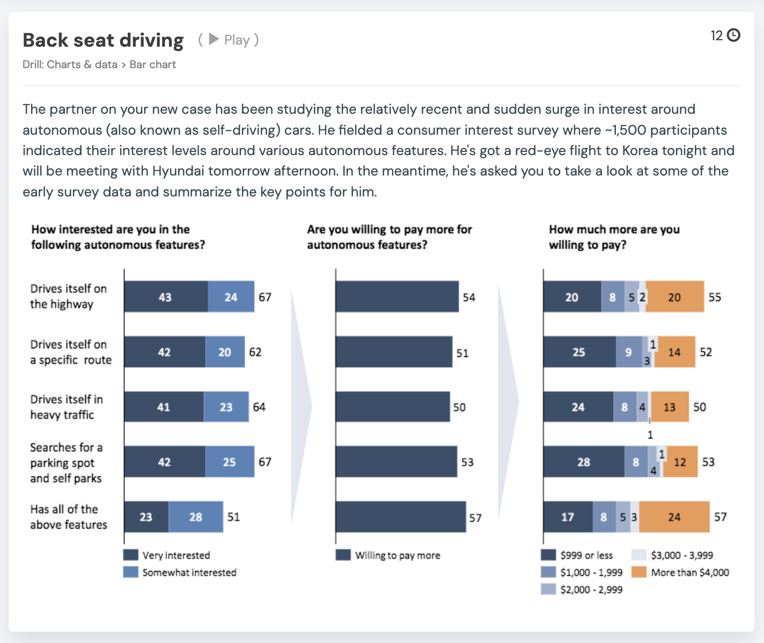
Task: Click the play triangle icon next to the title
Action: point(214,39)
